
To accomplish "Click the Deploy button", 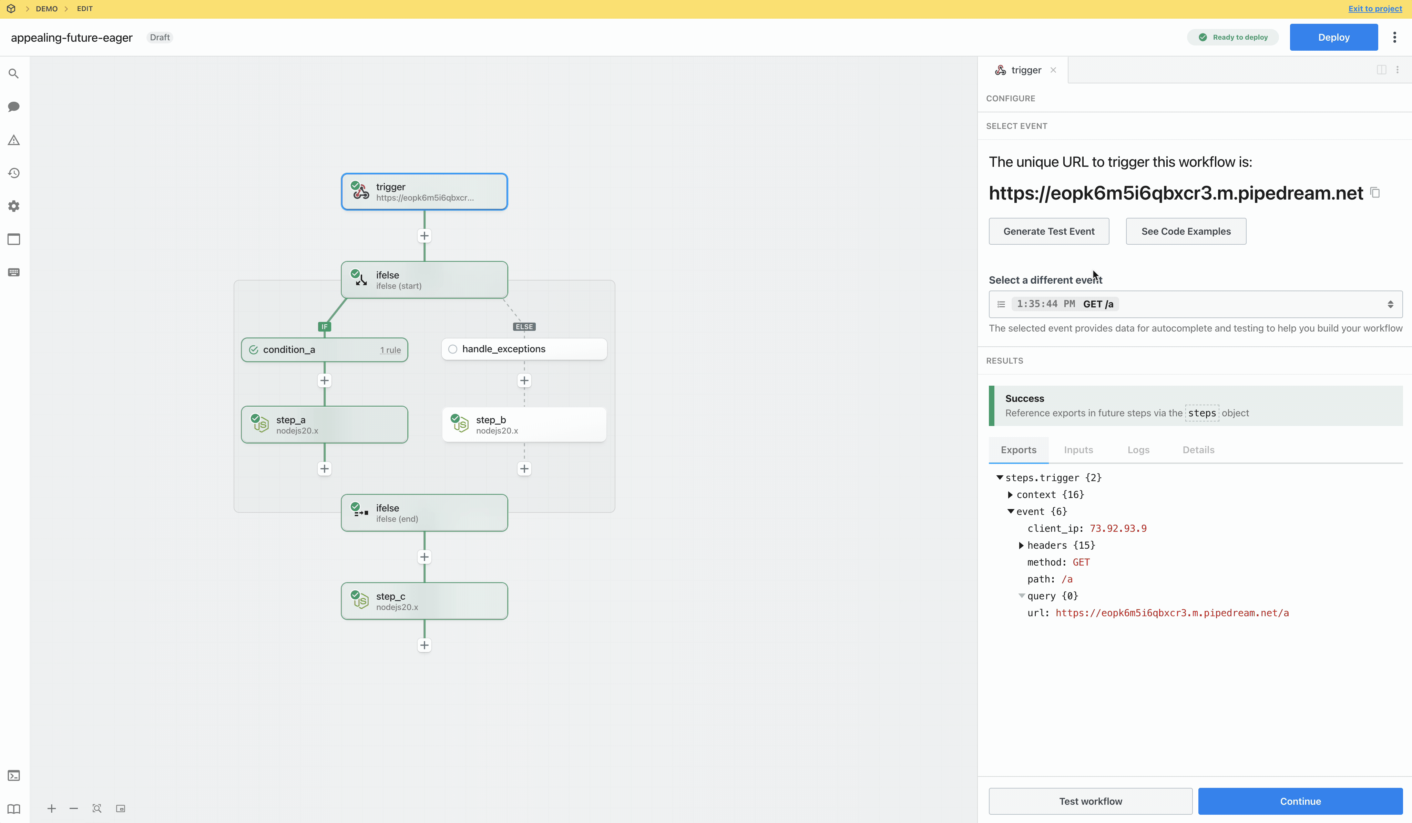I will pos(1333,38).
